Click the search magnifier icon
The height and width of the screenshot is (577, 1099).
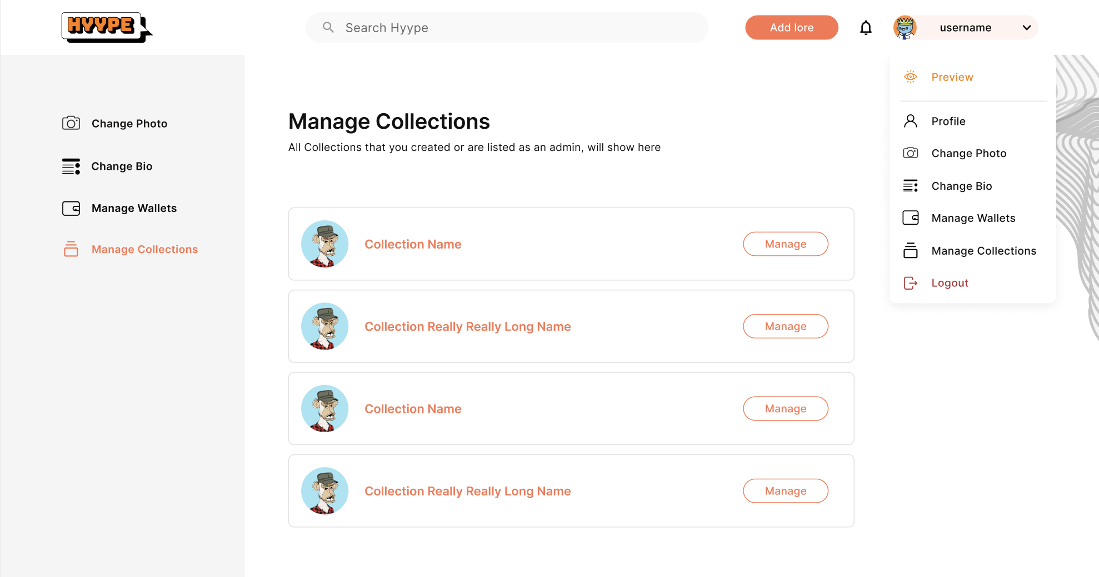tap(328, 27)
